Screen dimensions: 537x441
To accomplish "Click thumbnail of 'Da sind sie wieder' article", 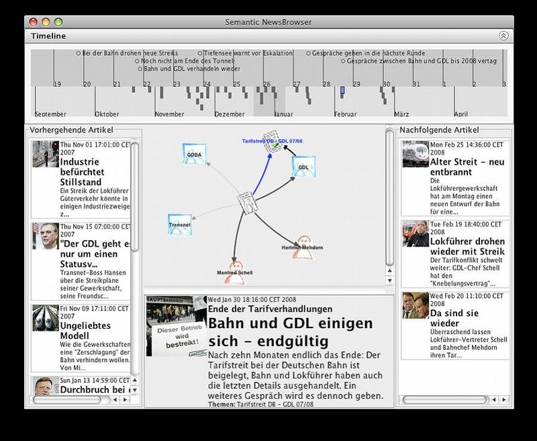I will click(416, 305).
